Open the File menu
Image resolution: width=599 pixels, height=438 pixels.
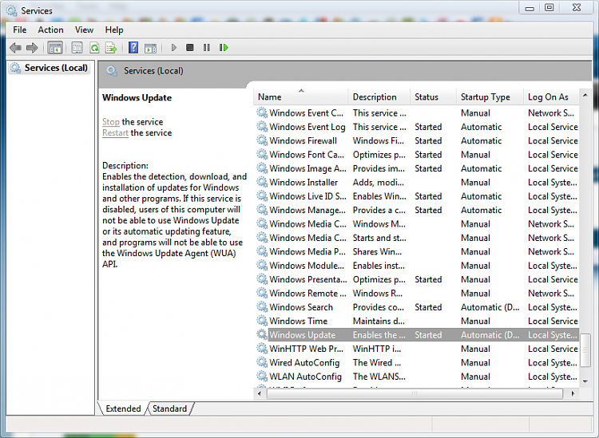point(19,30)
